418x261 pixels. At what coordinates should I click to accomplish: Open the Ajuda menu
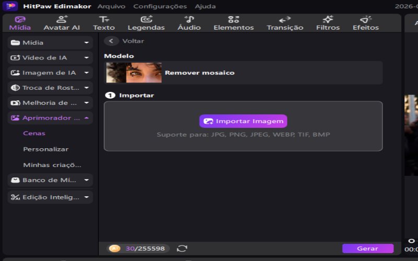pos(205,6)
